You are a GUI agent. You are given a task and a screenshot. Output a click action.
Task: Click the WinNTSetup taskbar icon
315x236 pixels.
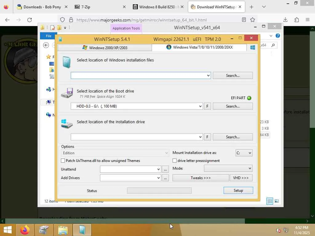82,230
